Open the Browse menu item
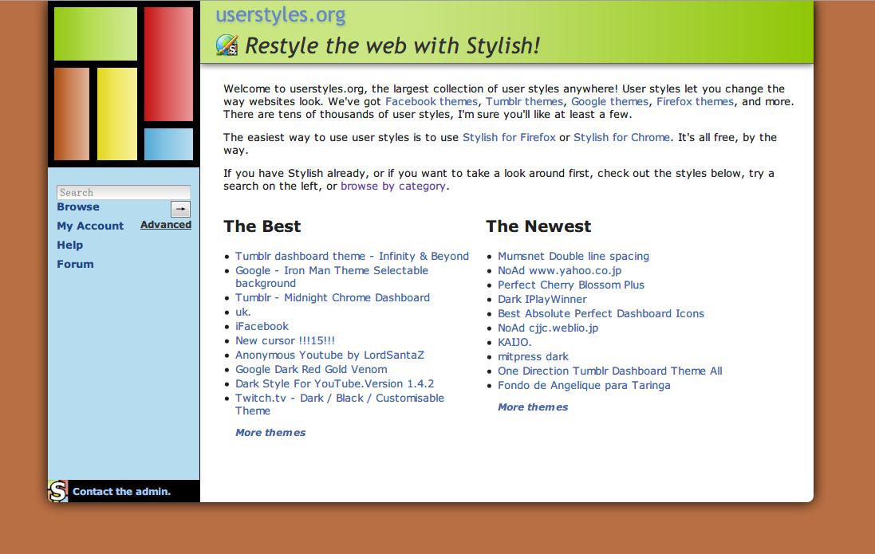875x554 pixels. point(78,207)
